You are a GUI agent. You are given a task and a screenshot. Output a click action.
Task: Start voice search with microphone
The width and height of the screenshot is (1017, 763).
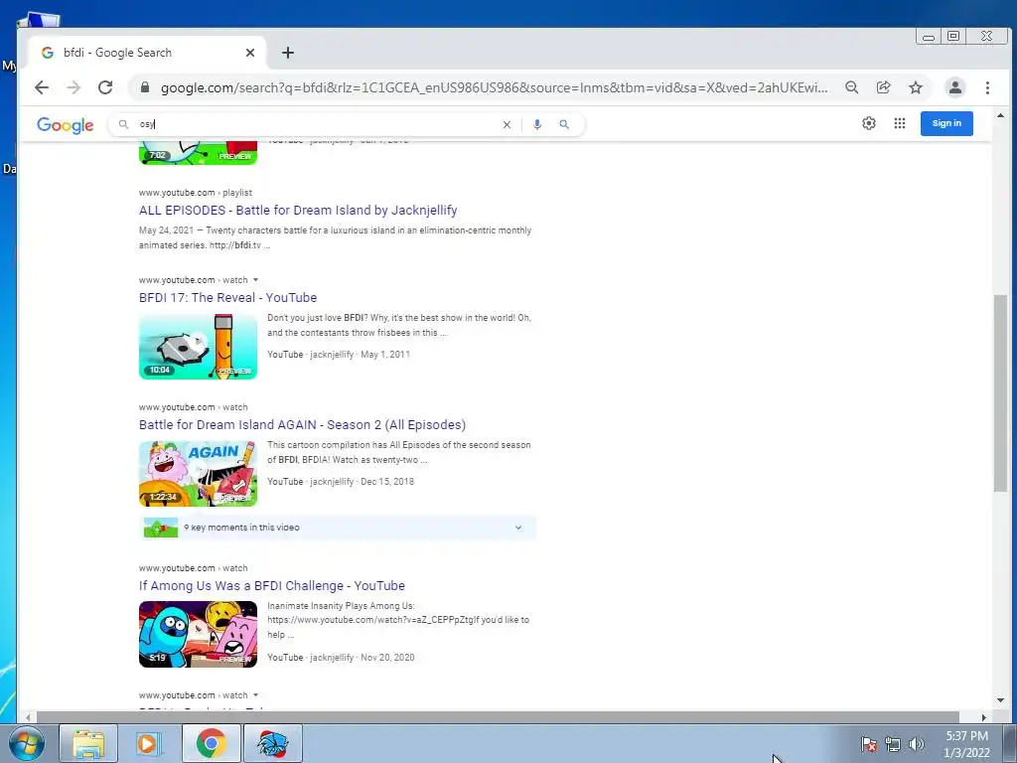click(537, 124)
